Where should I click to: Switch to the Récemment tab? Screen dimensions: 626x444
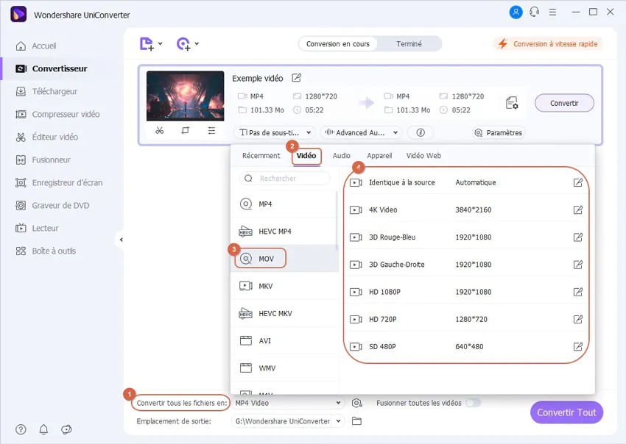[261, 155]
